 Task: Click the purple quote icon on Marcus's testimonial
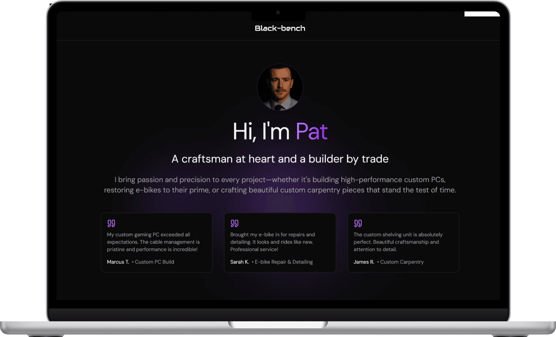pyautogui.click(x=111, y=223)
